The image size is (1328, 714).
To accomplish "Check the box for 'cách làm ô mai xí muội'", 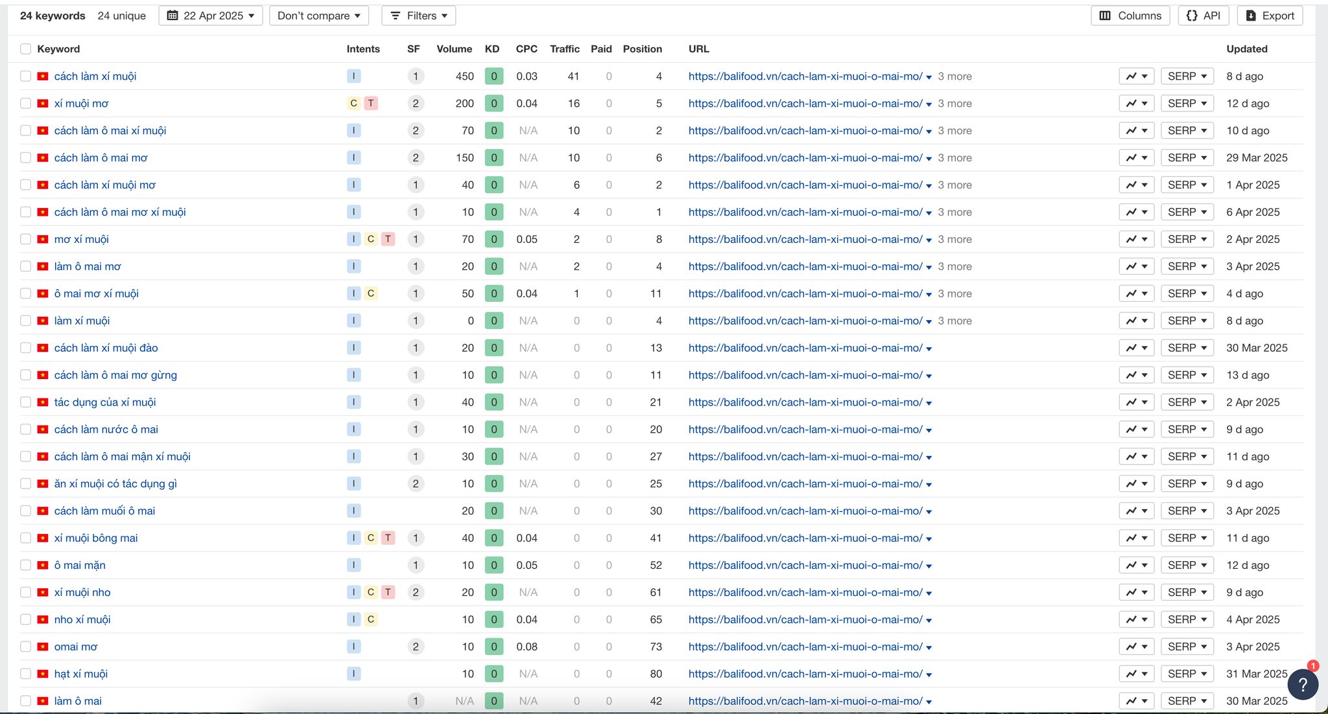I will click(x=25, y=131).
